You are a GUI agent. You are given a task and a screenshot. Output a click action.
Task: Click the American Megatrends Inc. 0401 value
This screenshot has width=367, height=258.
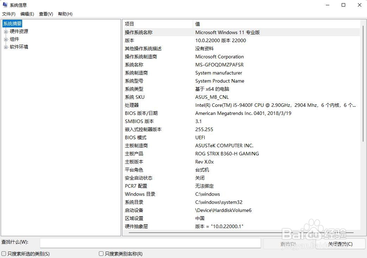pyautogui.click(x=243, y=113)
